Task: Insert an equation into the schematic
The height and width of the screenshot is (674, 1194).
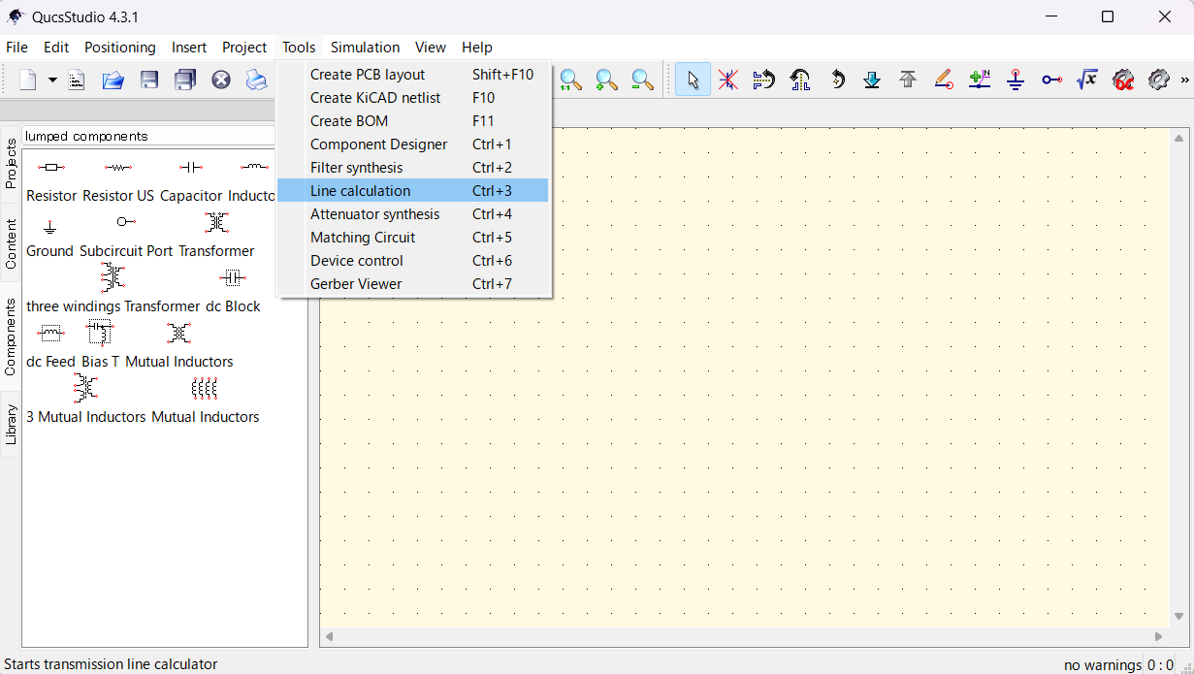Action: pos(1087,80)
